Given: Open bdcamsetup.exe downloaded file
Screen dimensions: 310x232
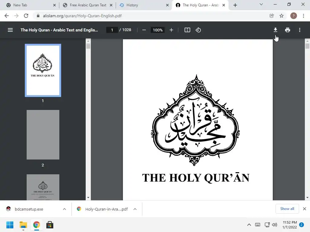Looking at the screenshot, I should (29, 209).
